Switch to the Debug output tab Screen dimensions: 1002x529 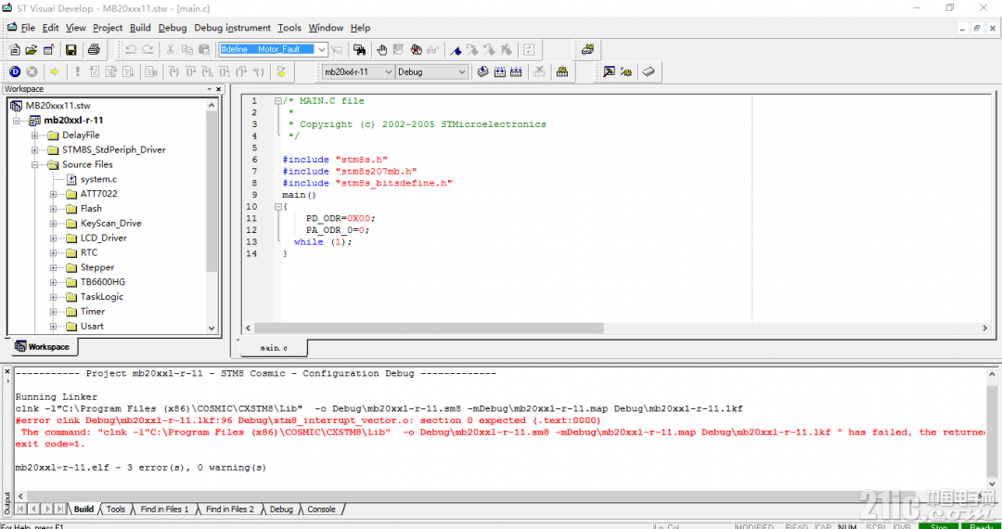[281, 510]
